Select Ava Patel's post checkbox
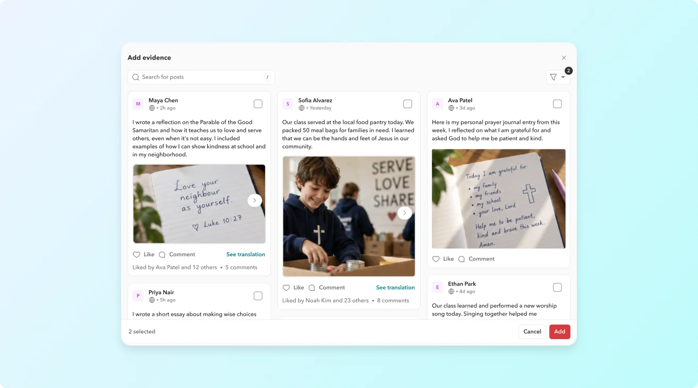This screenshot has height=388, width=698. [x=557, y=104]
